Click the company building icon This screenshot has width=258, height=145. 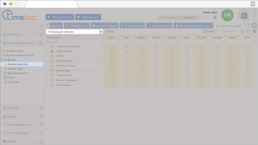click(244, 16)
